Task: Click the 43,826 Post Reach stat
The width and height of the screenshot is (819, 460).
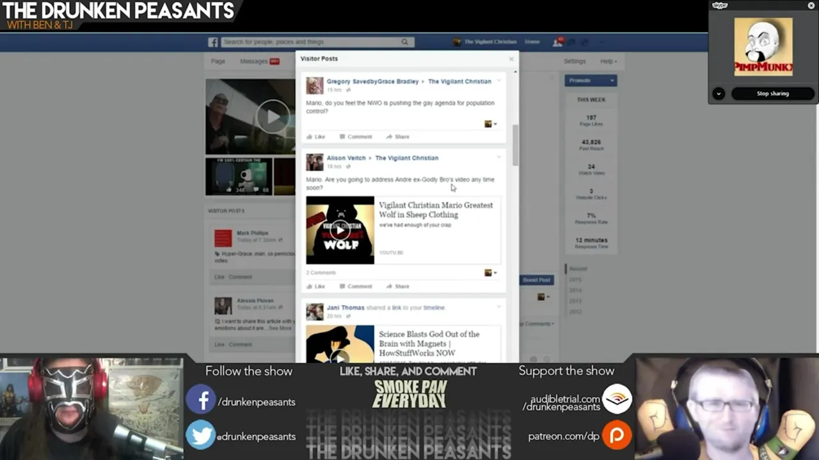Action: click(591, 145)
